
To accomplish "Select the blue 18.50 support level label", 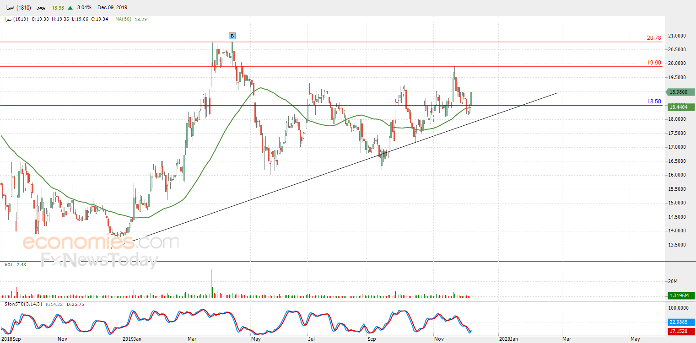I will click(x=654, y=102).
